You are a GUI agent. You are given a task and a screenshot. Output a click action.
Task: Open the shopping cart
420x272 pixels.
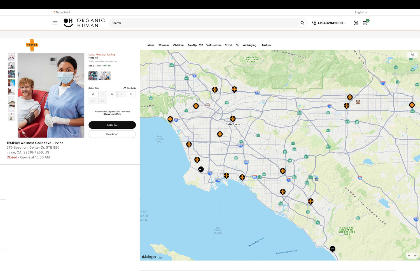(x=365, y=23)
